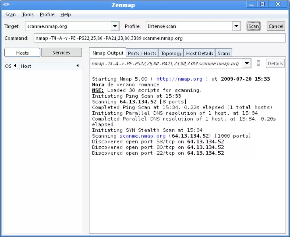Click 'Initiating Ping Scan at 15:33' line
The height and width of the screenshot is (237, 290).
point(136,96)
